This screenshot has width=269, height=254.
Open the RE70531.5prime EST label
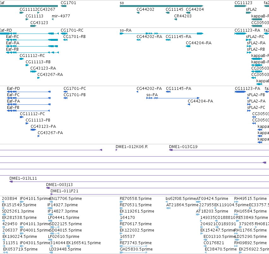pos(136,205)
